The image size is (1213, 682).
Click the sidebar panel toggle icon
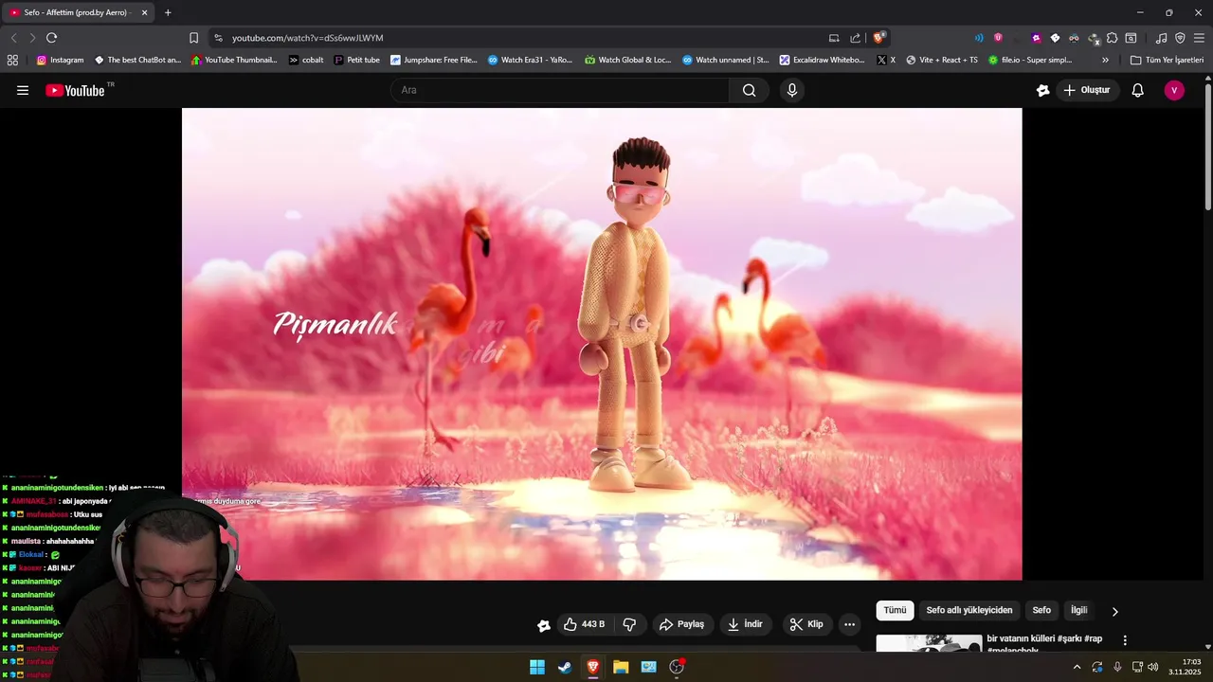[1131, 38]
